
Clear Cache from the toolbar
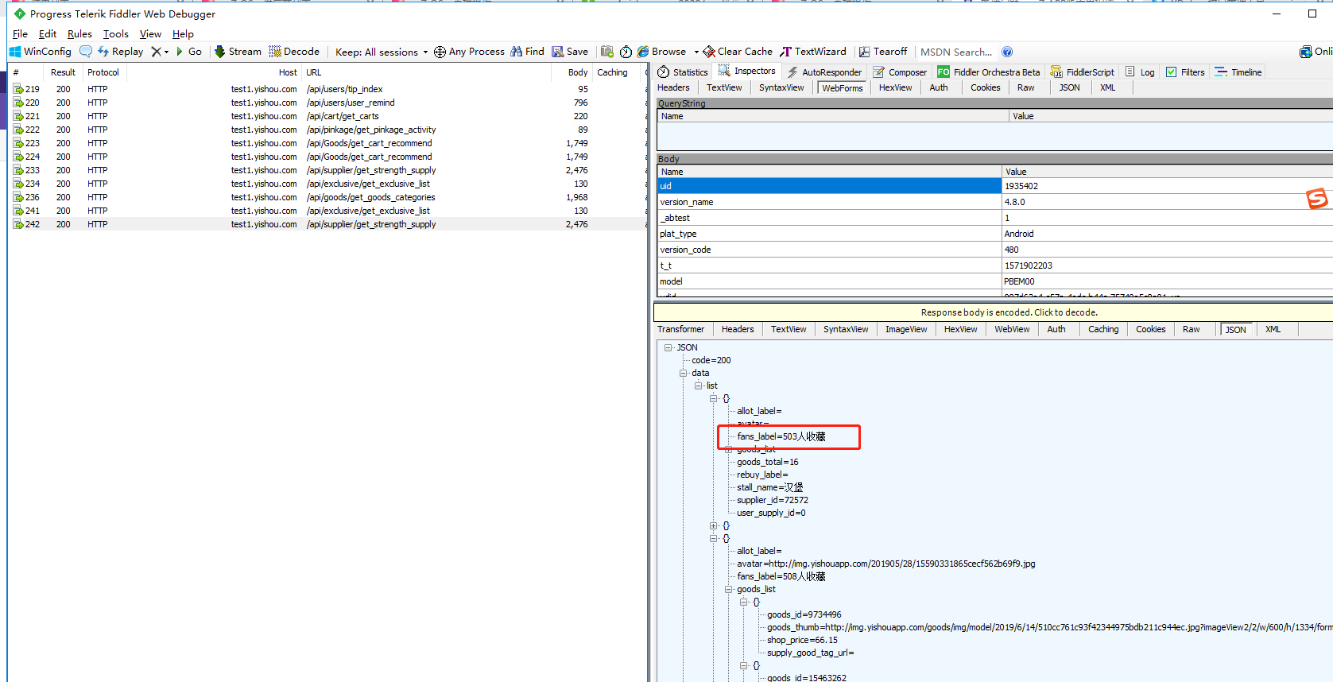738,52
